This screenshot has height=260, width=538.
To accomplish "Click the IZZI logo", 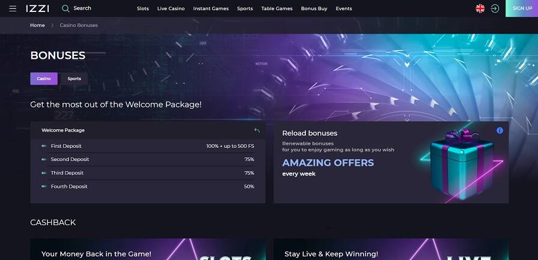I will (x=37, y=8).
